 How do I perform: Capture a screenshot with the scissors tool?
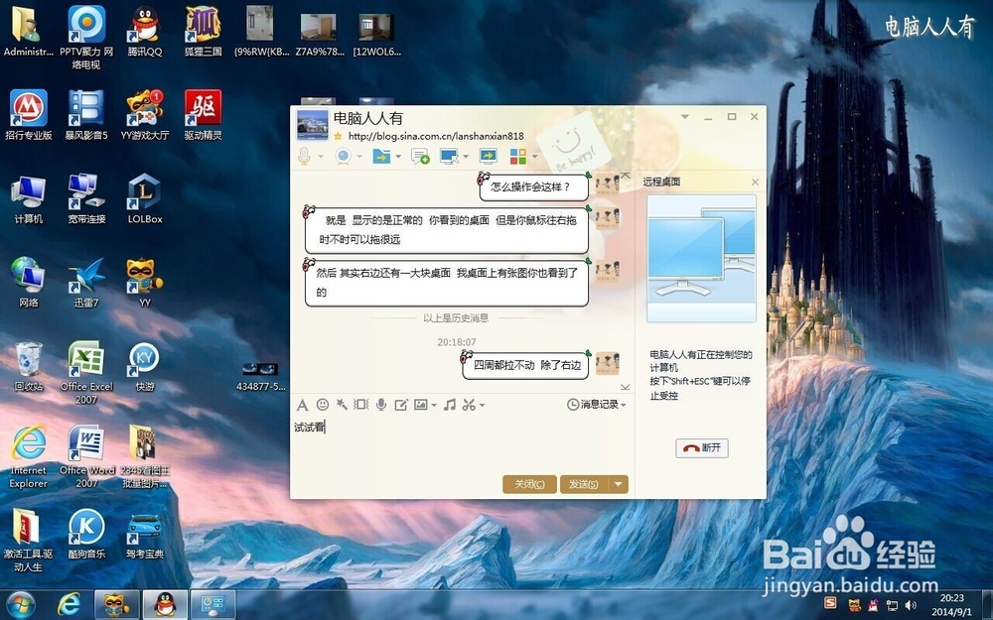[x=469, y=405]
